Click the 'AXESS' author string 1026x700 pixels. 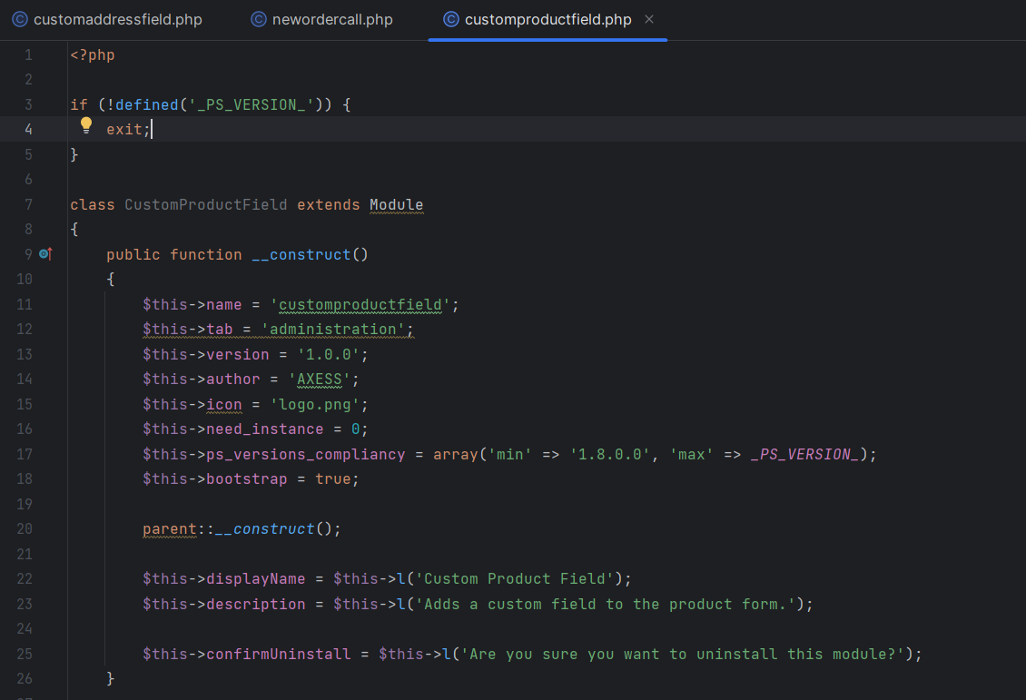click(x=324, y=379)
